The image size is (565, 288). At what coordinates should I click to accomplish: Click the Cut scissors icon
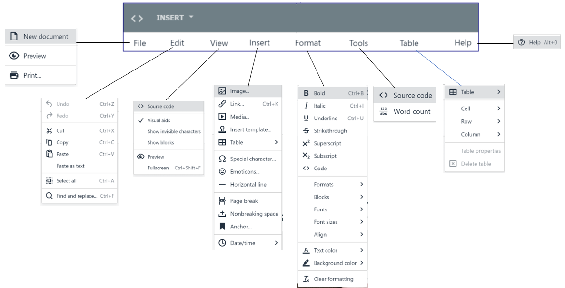point(50,131)
